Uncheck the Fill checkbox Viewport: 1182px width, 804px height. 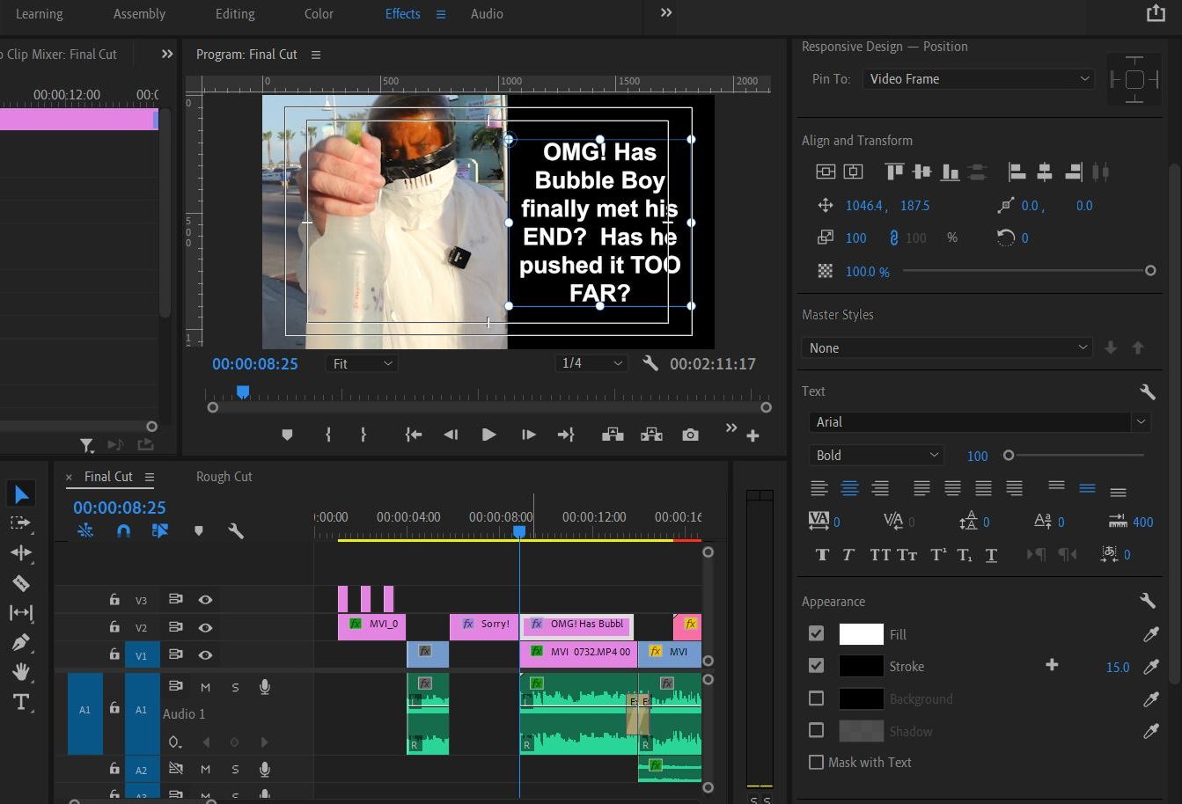click(817, 633)
